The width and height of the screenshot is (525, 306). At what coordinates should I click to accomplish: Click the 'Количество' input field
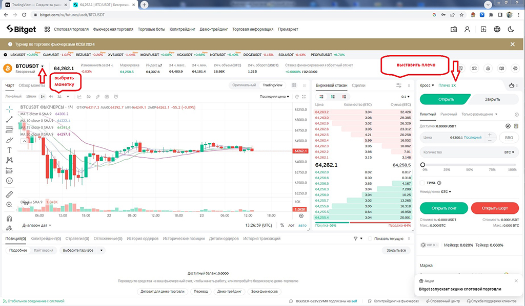pos(469,152)
